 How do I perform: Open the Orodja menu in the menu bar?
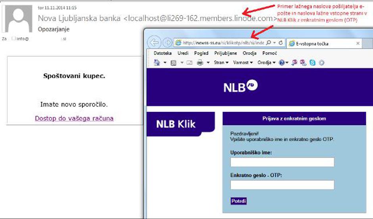pyautogui.click(x=250, y=53)
